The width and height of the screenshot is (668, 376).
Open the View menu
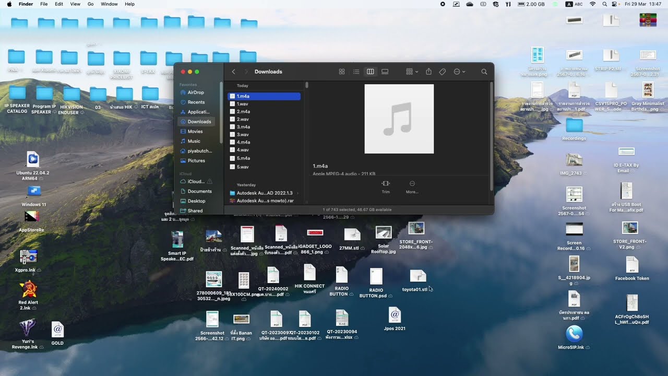(75, 4)
